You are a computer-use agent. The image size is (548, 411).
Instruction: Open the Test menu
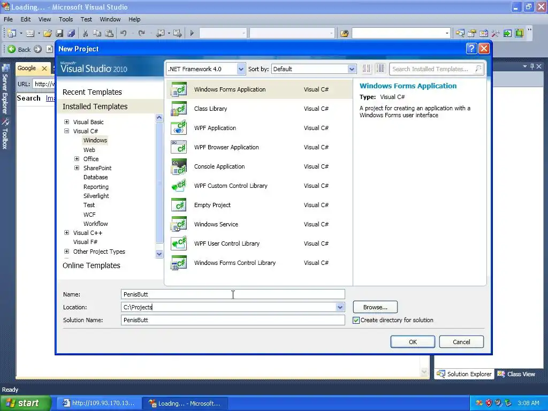(x=86, y=19)
